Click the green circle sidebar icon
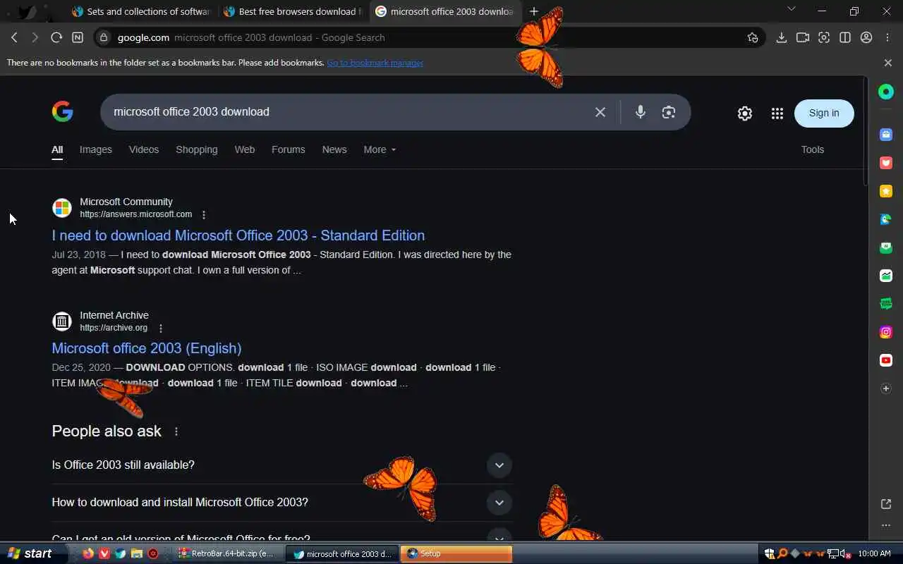This screenshot has height=564, width=903. 886,92
